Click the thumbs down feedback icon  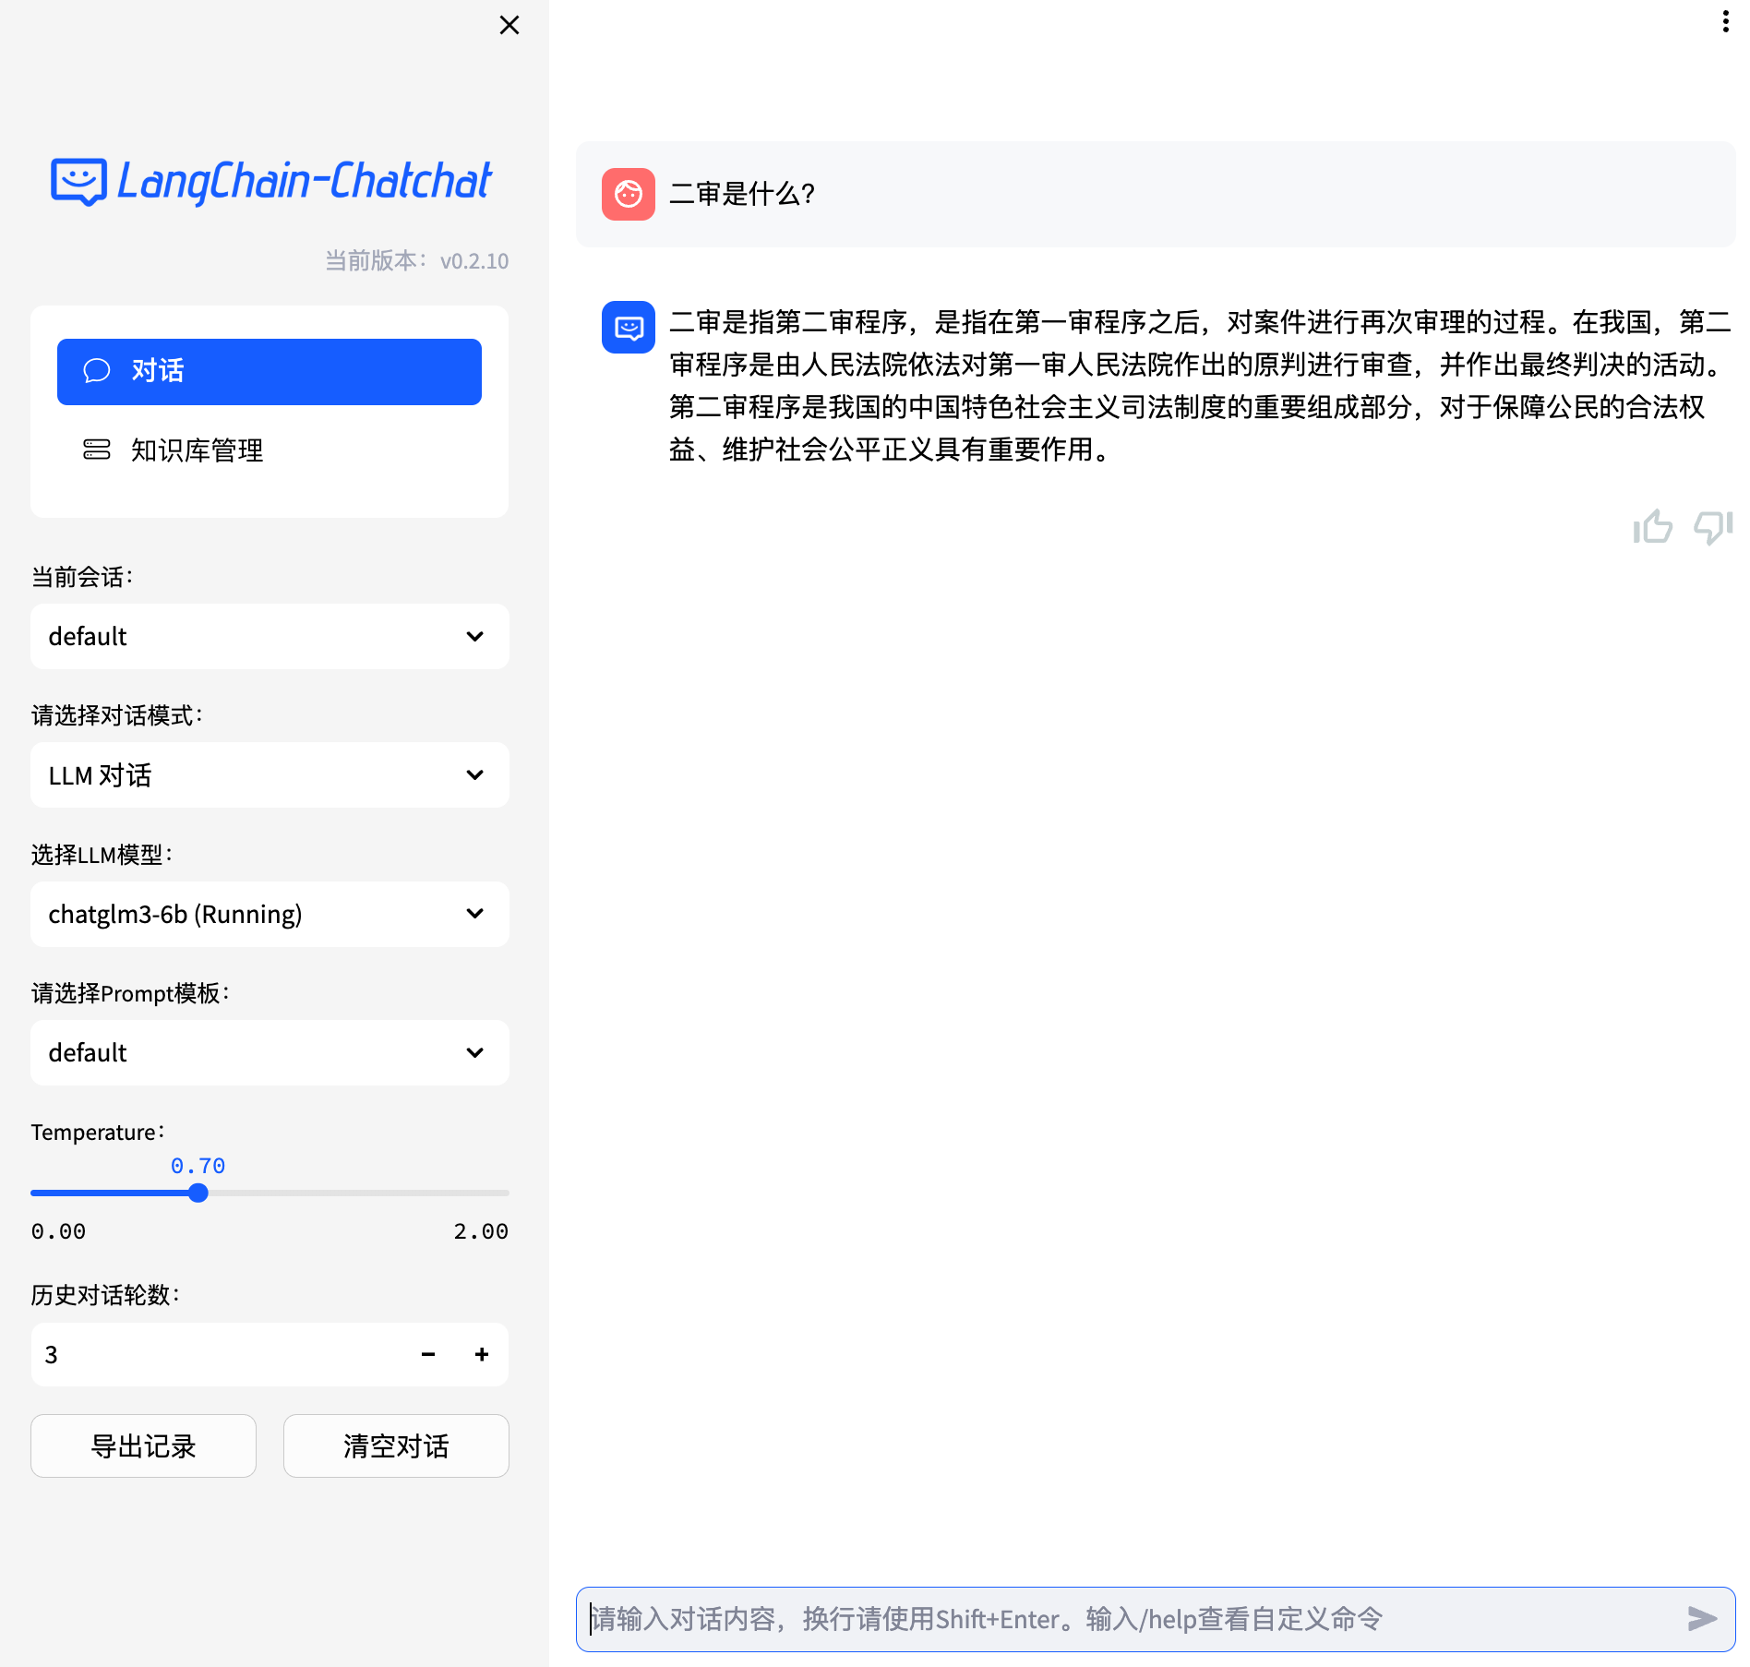(x=1712, y=527)
